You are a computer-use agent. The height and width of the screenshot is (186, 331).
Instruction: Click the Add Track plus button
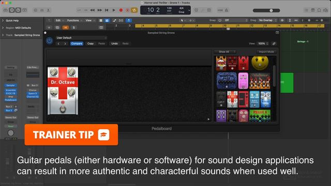point(49,27)
